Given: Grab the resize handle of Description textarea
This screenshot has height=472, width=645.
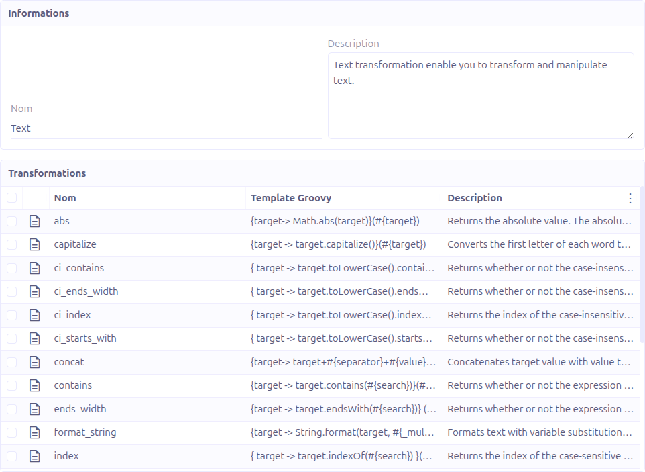Looking at the screenshot, I should coord(630,134).
